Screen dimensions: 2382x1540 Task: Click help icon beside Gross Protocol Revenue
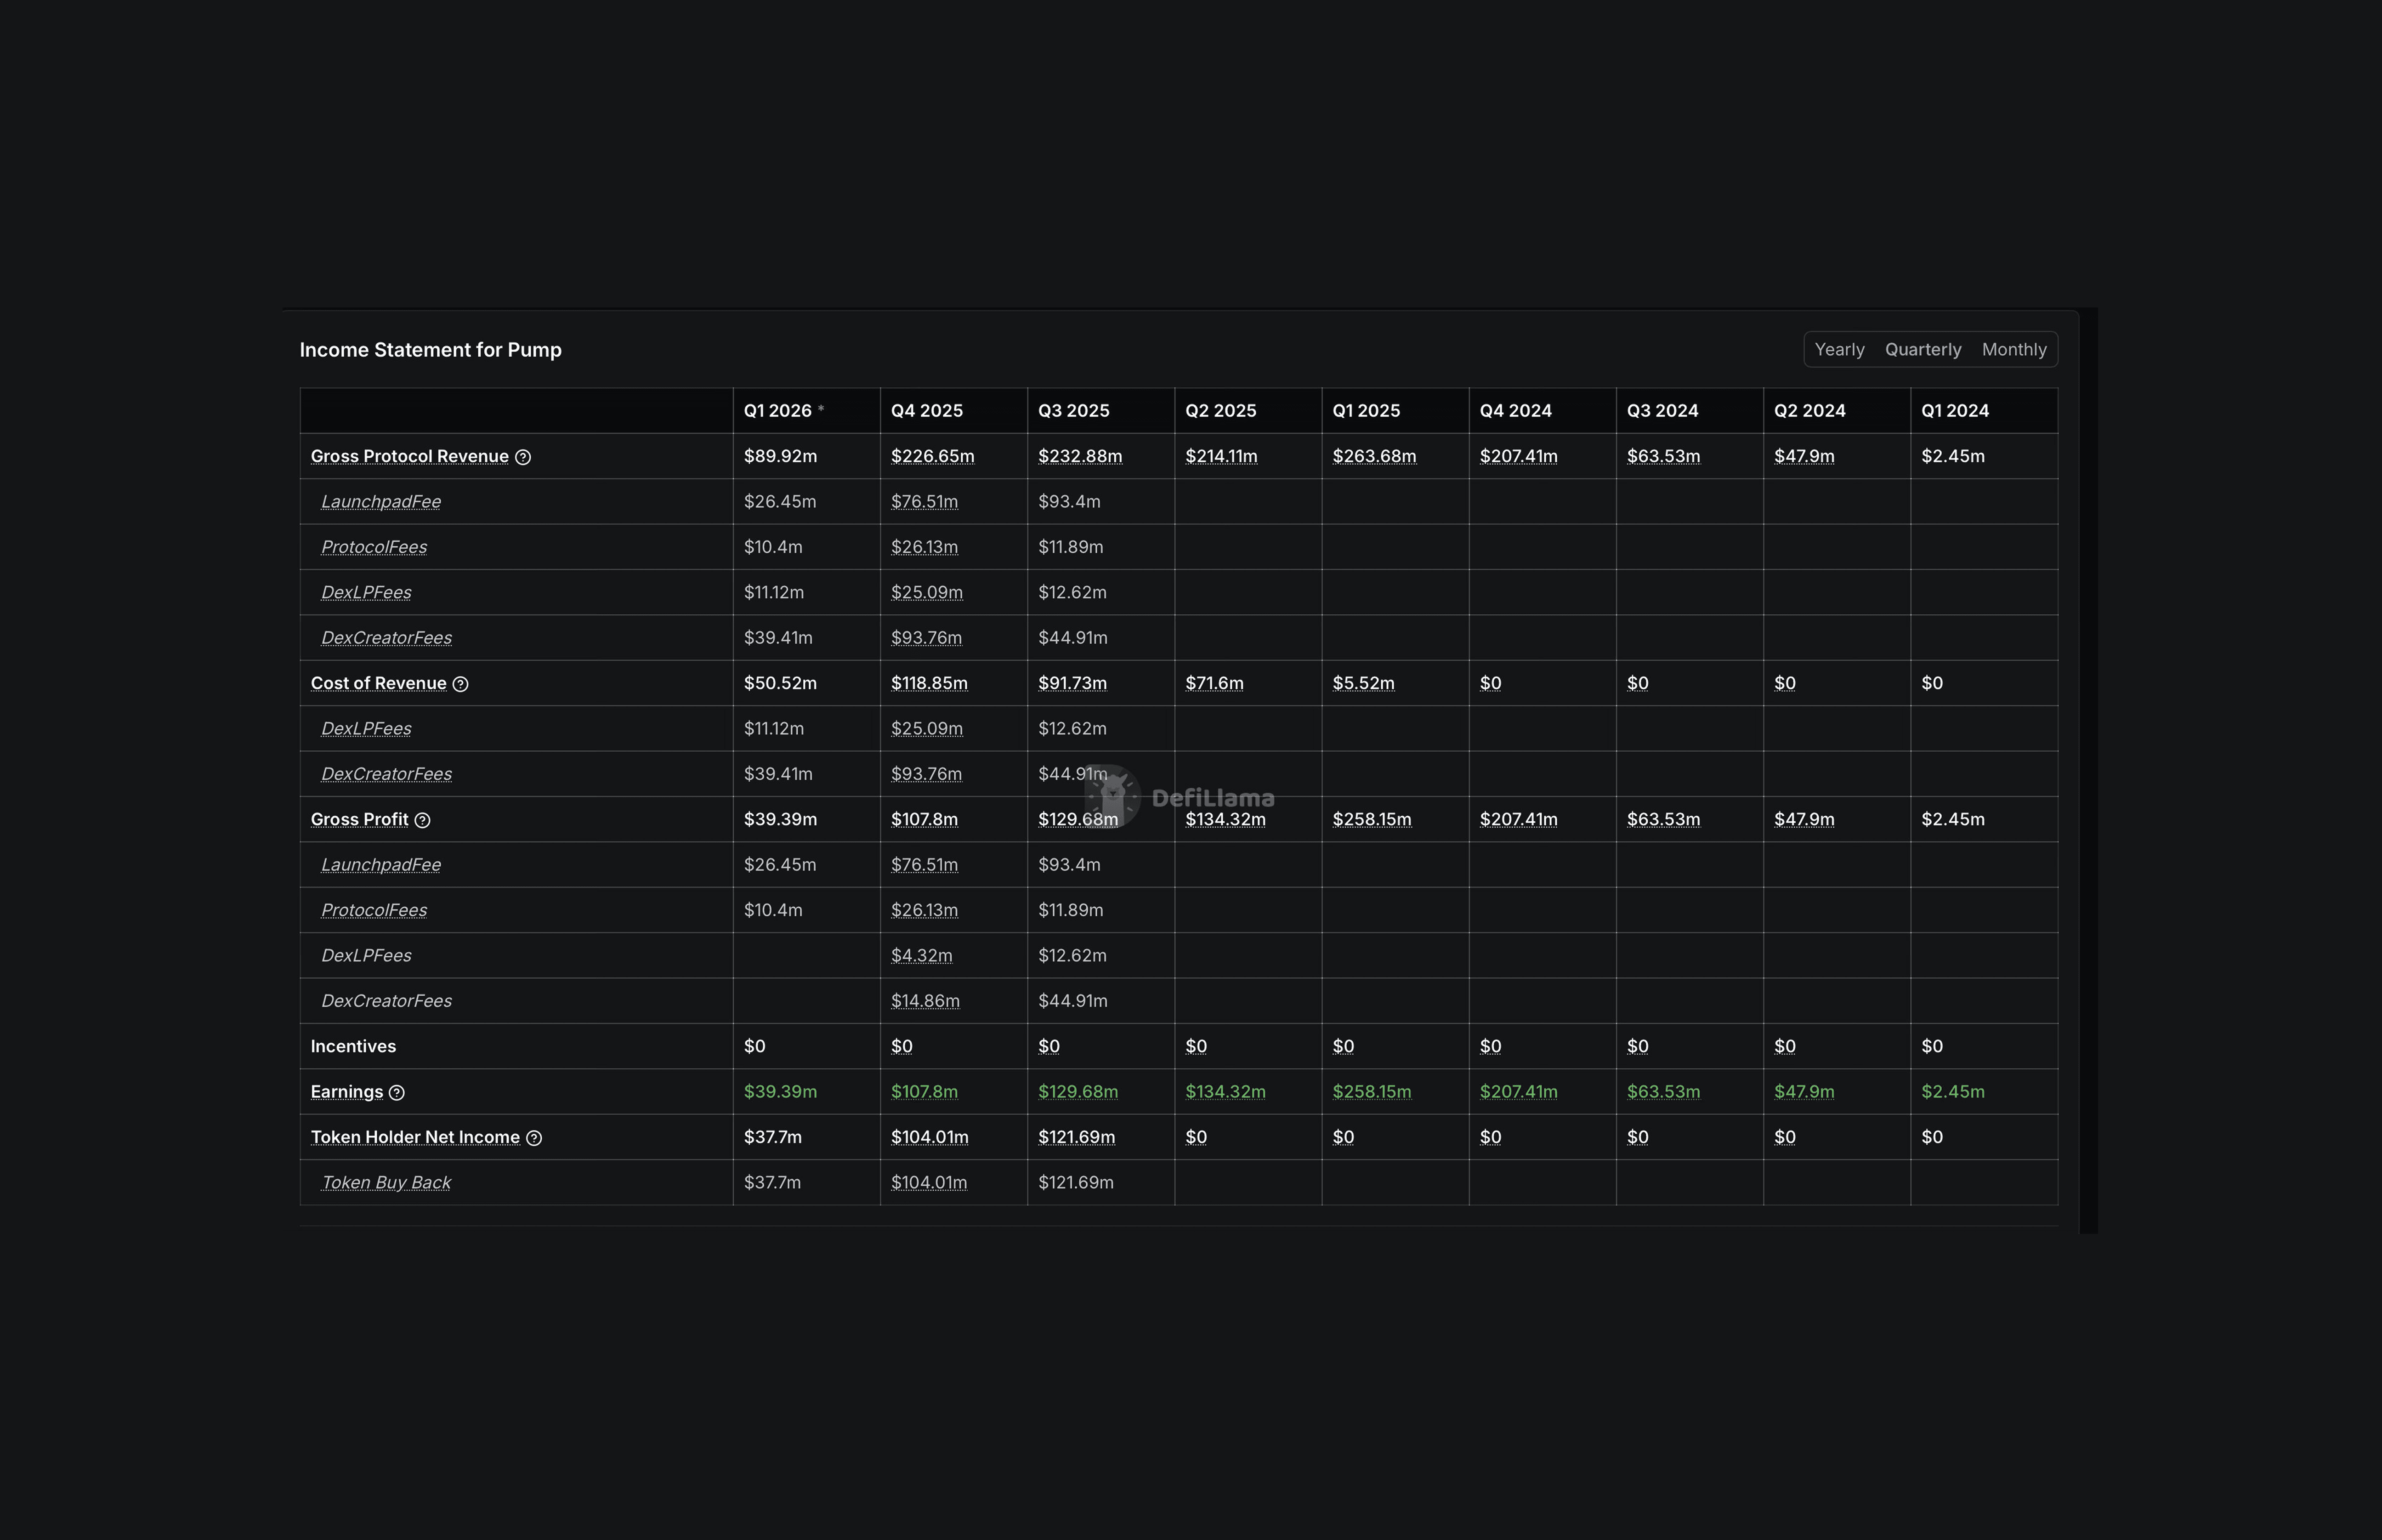coord(523,457)
